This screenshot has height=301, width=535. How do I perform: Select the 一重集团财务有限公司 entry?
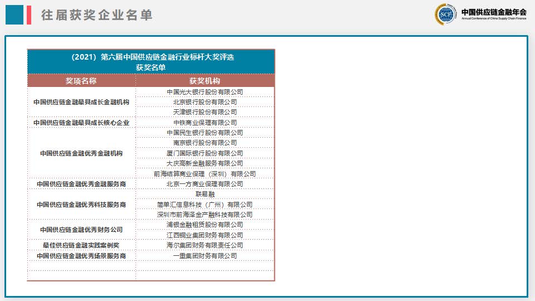coord(205,256)
